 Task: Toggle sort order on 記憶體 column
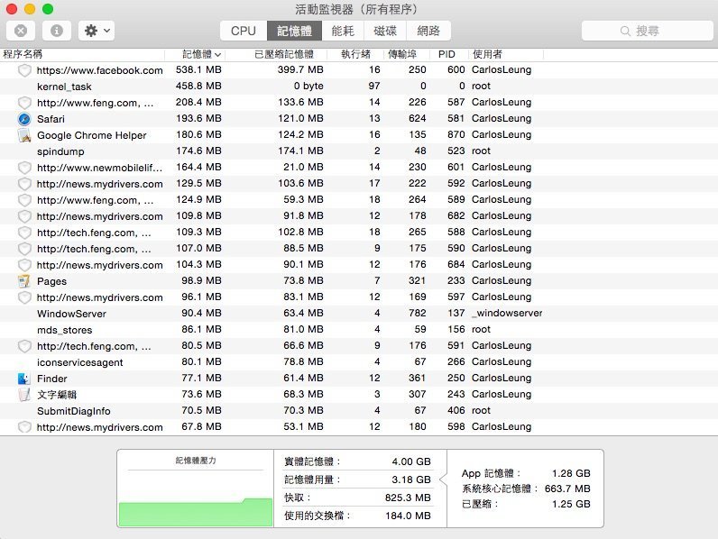click(x=195, y=54)
